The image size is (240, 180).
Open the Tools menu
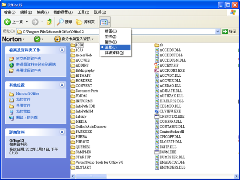[83, 12]
